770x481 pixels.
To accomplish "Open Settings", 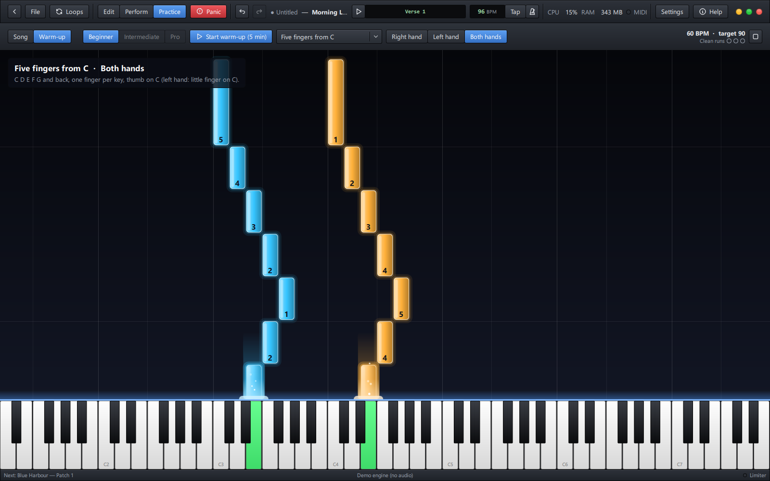I will click(672, 12).
